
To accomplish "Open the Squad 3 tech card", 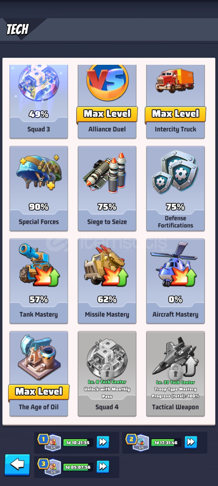I will (x=39, y=101).
